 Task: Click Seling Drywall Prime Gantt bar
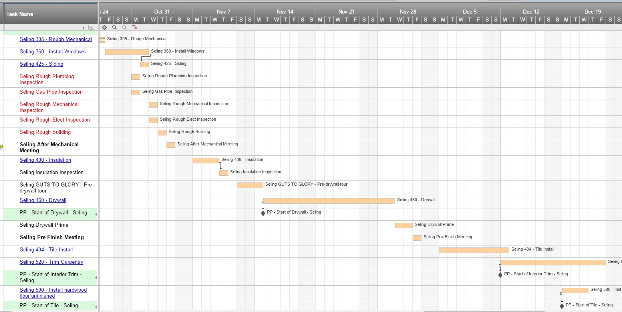click(403, 226)
